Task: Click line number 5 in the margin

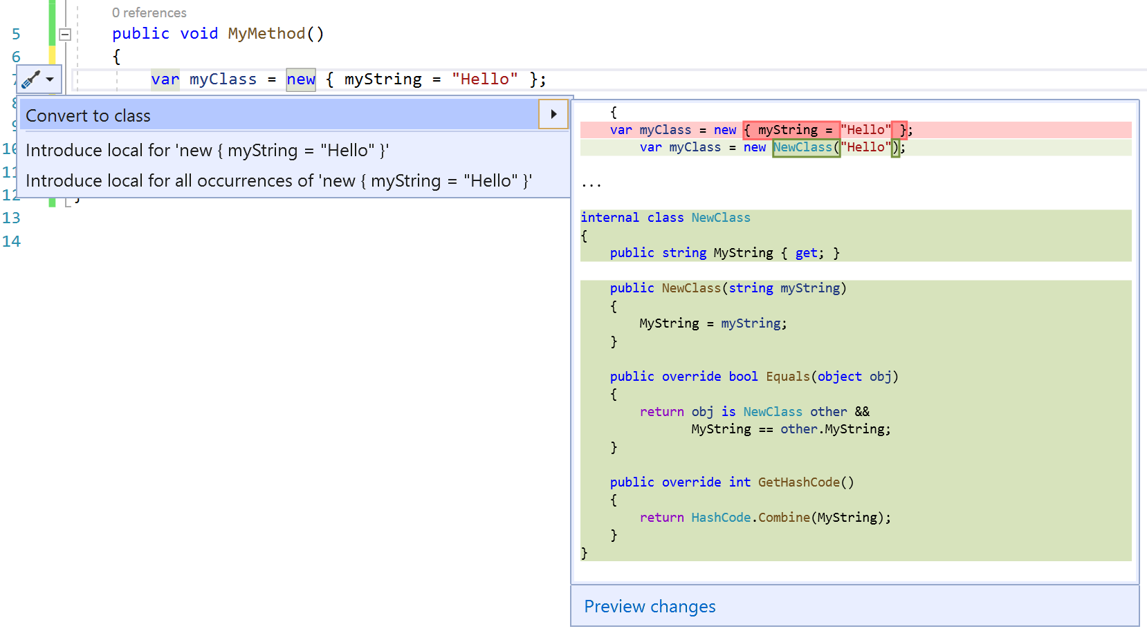Action: (x=15, y=33)
